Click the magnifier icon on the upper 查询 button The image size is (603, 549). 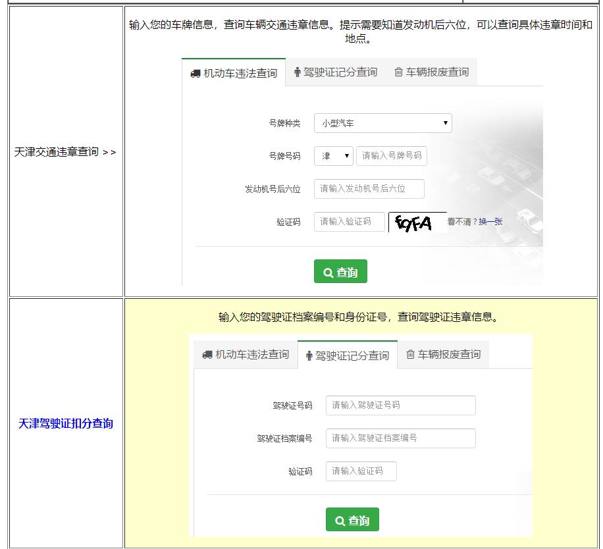click(x=328, y=273)
